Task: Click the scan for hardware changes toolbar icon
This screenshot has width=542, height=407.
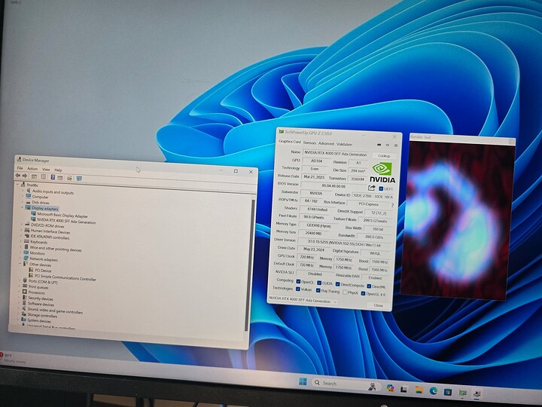Action: pyautogui.click(x=69, y=179)
